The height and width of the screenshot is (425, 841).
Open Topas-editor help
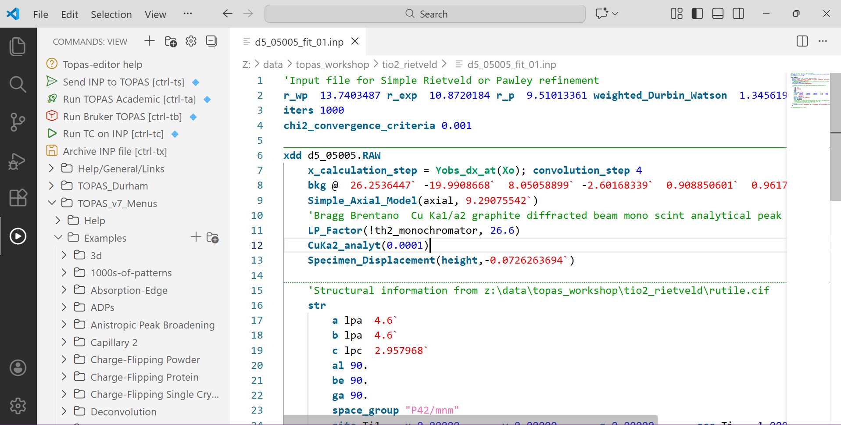[102, 64]
